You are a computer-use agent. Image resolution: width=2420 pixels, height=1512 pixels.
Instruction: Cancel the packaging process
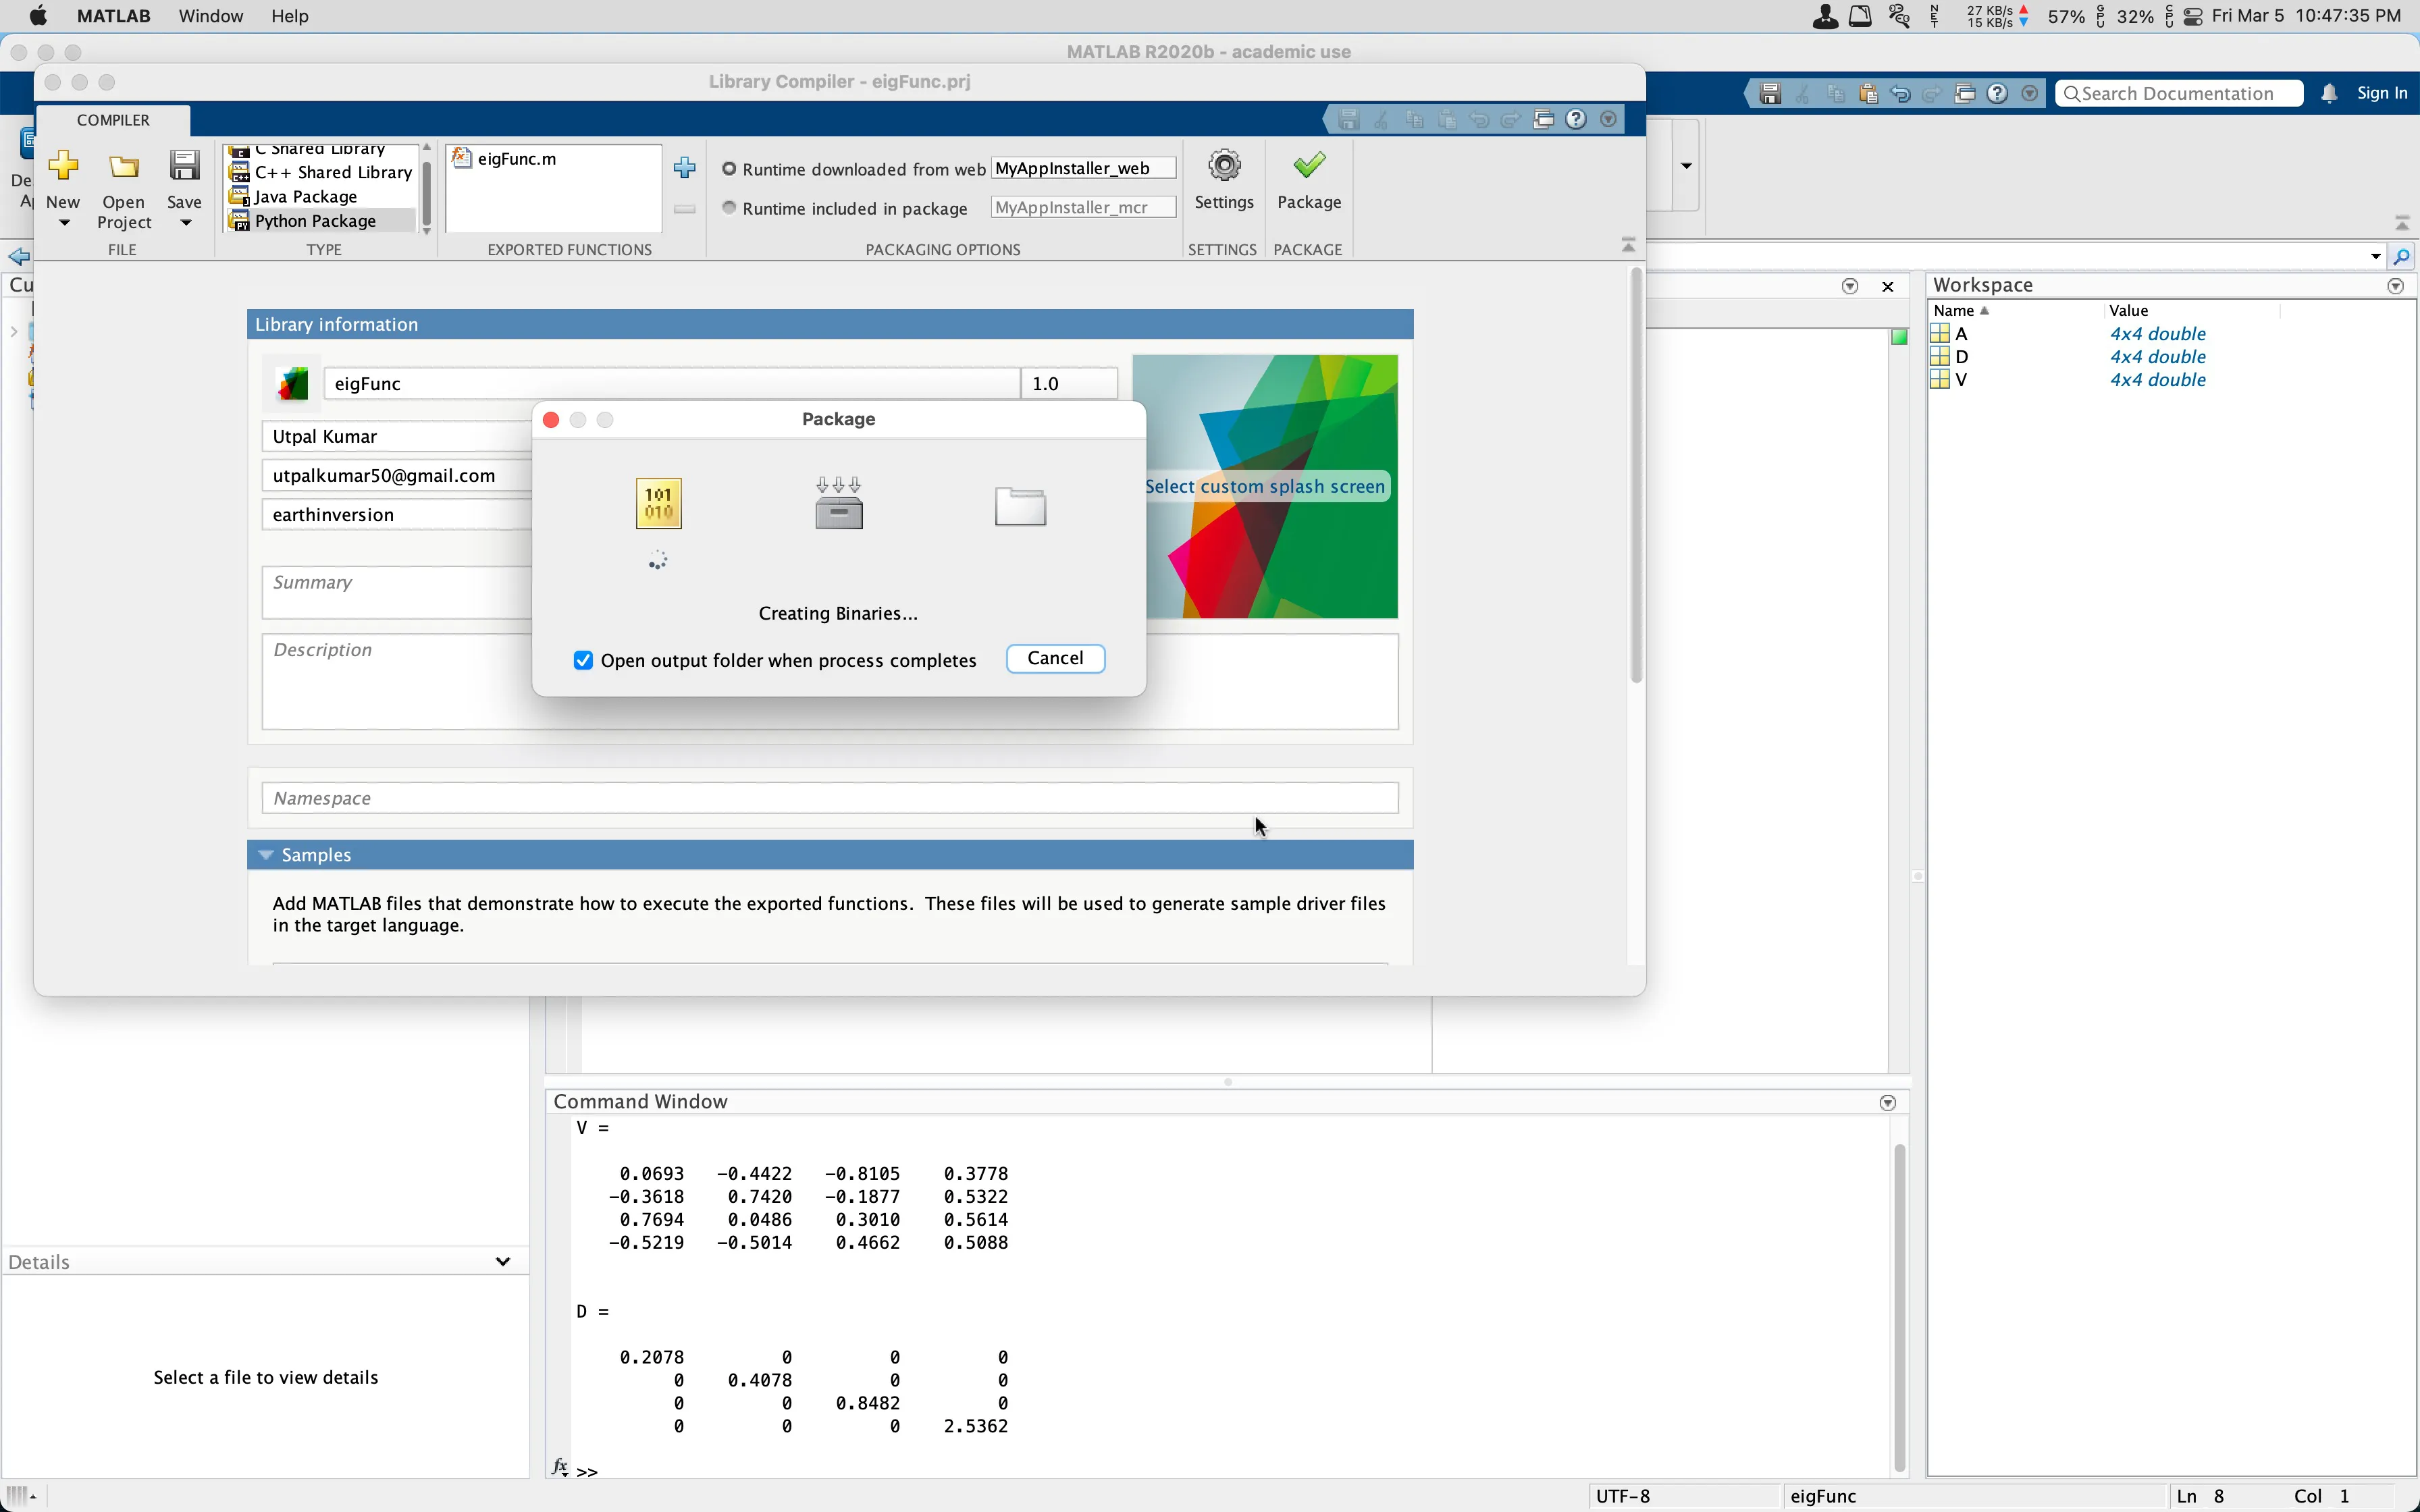point(1054,658)
